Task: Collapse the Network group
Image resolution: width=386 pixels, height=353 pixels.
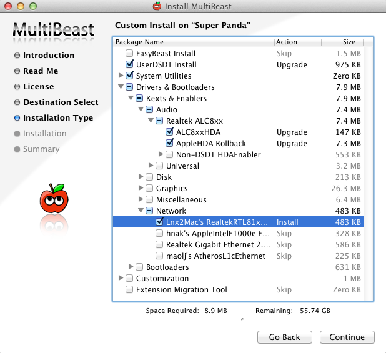Action: click(x=141, y=210)
